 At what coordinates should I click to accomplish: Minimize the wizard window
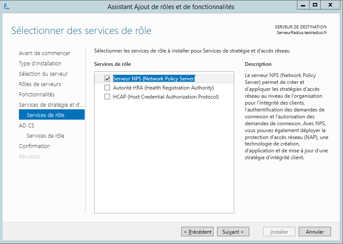click(x=303, y=5)
